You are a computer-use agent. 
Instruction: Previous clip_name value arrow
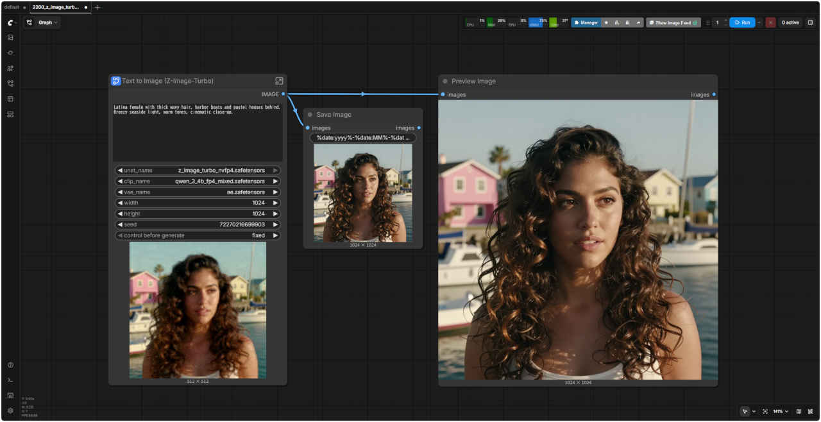click(x=119, y=181)
